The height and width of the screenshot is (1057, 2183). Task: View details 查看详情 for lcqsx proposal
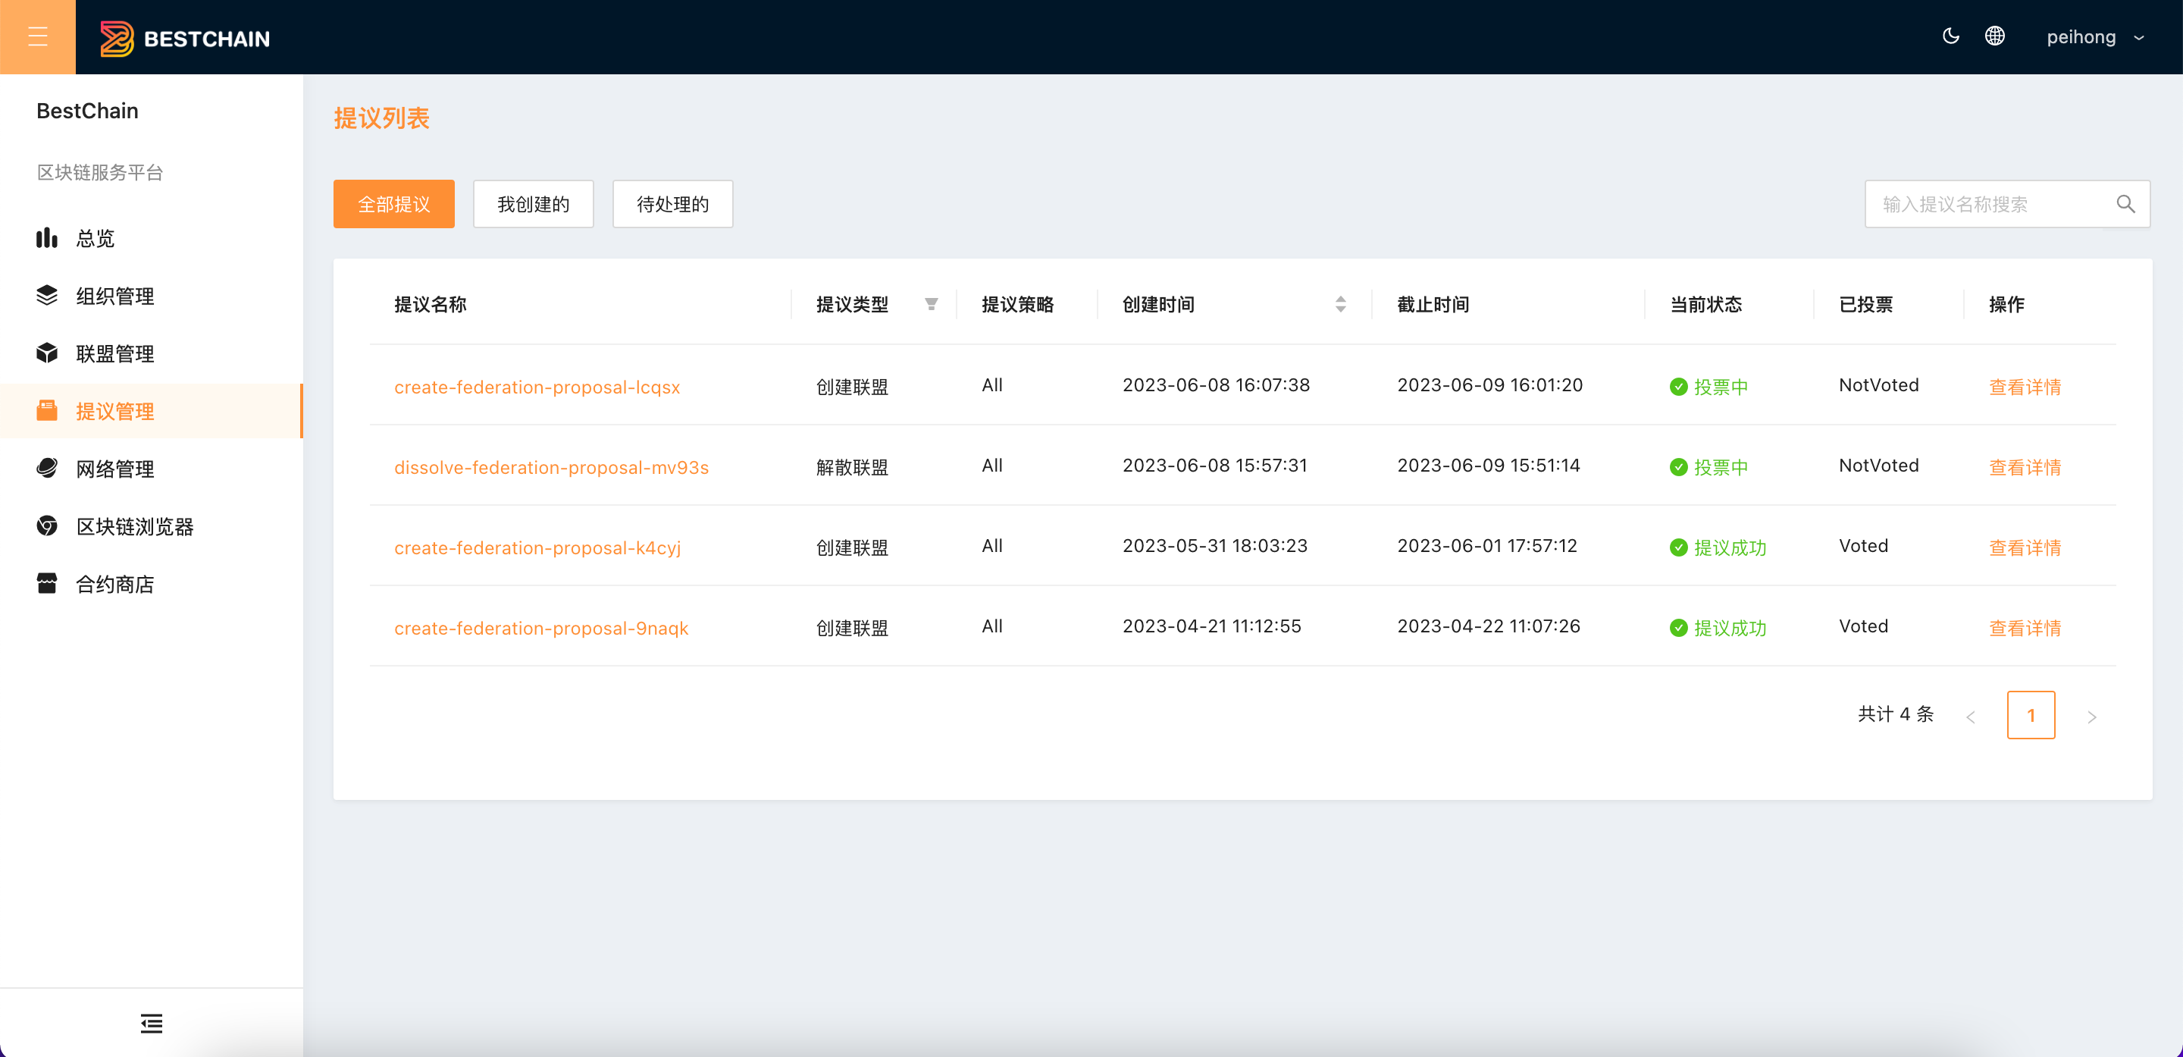2025,387
